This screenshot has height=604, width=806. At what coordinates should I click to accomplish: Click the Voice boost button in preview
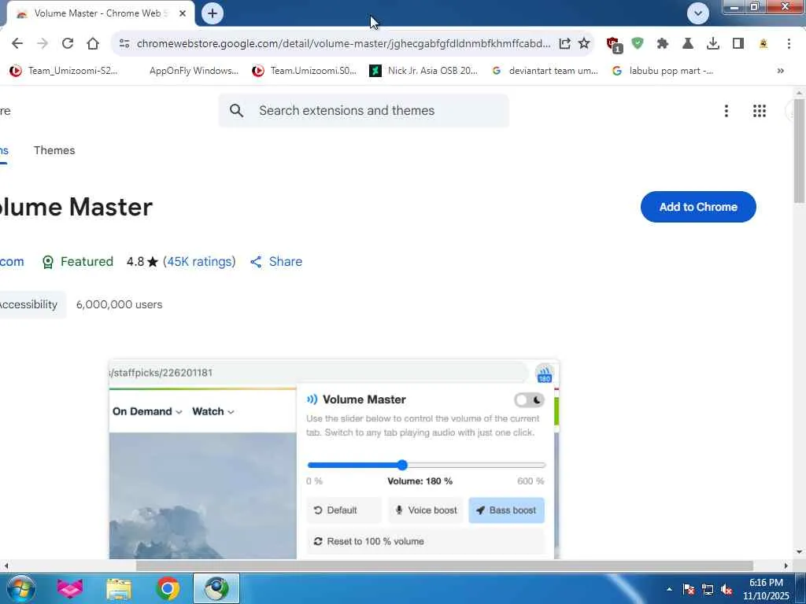[x=426, y=510]
